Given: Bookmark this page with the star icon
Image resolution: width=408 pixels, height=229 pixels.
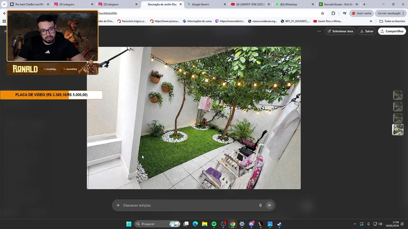Looking at the screenshot, I should [323, 13].
